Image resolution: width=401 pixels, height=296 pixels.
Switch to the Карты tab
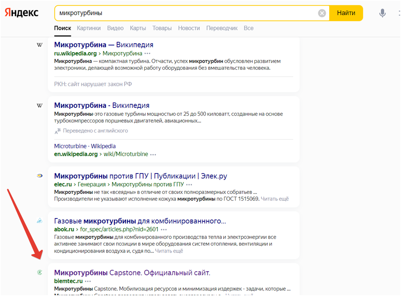(x=138, y=28)
